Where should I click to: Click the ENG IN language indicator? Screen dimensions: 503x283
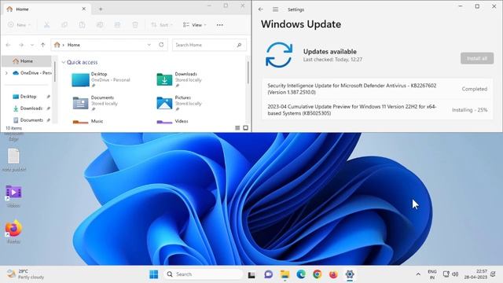(432, 274)
